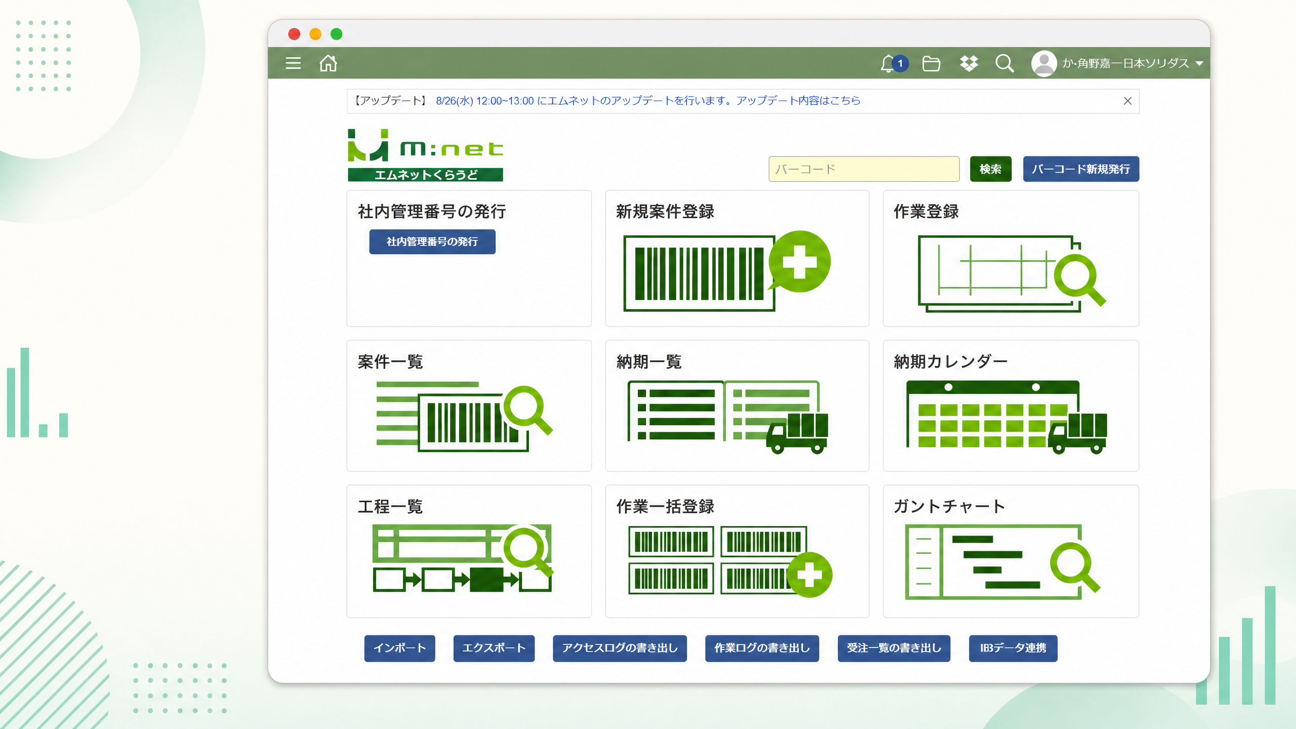Click the green 検索 button
Screen dimensions: 1296x729
[990, 169]
